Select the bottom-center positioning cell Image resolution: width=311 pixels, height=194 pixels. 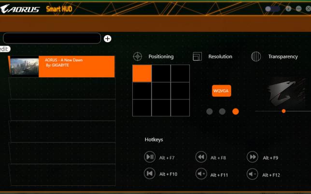coord(161,108)
